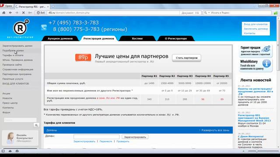280x157 pixels.
Task: Open a new tab with the plus icon
Action: [x=53, y=7]
